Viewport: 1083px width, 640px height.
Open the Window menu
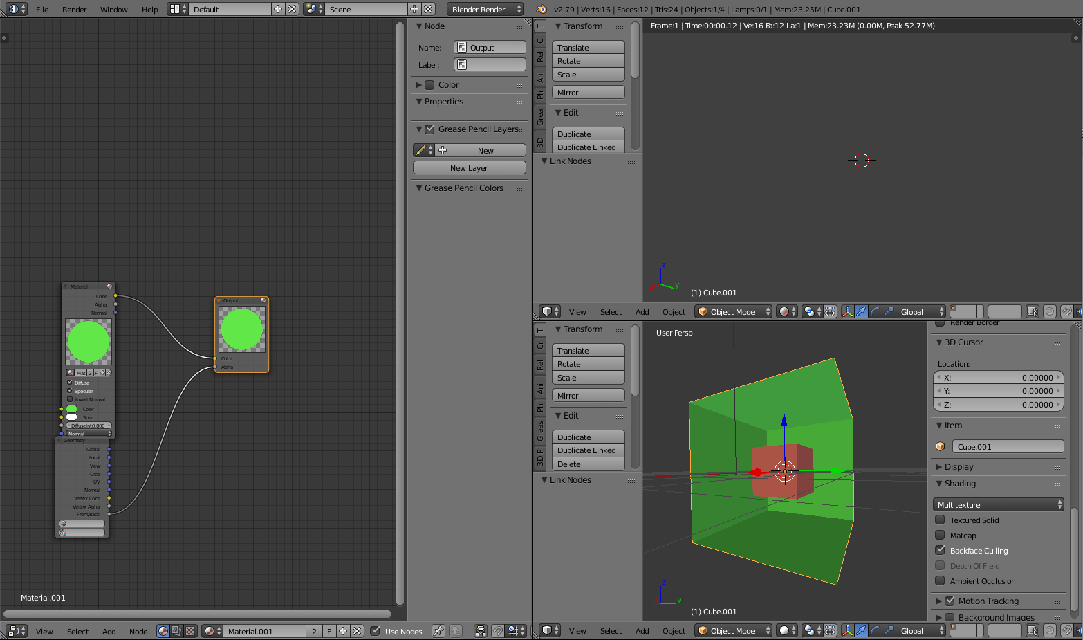pyautogui.click(x=113, y=10)
